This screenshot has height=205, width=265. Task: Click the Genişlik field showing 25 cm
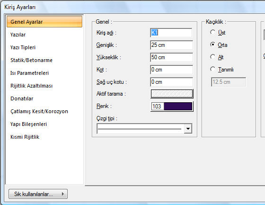click(171, 45)
